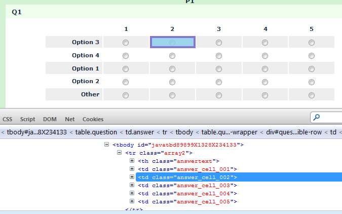
Task: Select radio button 1 for Option 3
Action: (x=126, y=43)
